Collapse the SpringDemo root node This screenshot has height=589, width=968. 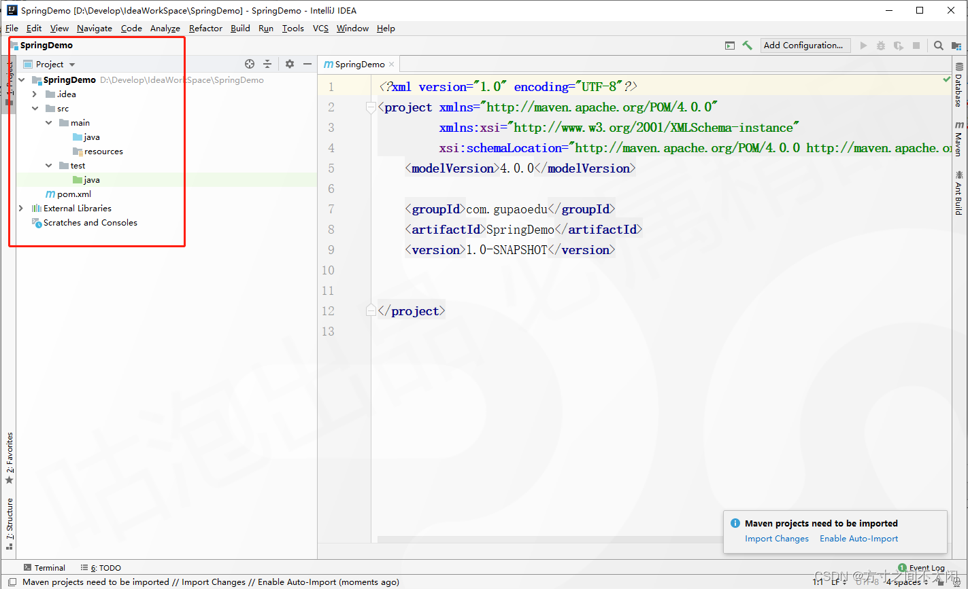(x=22, y=80)
